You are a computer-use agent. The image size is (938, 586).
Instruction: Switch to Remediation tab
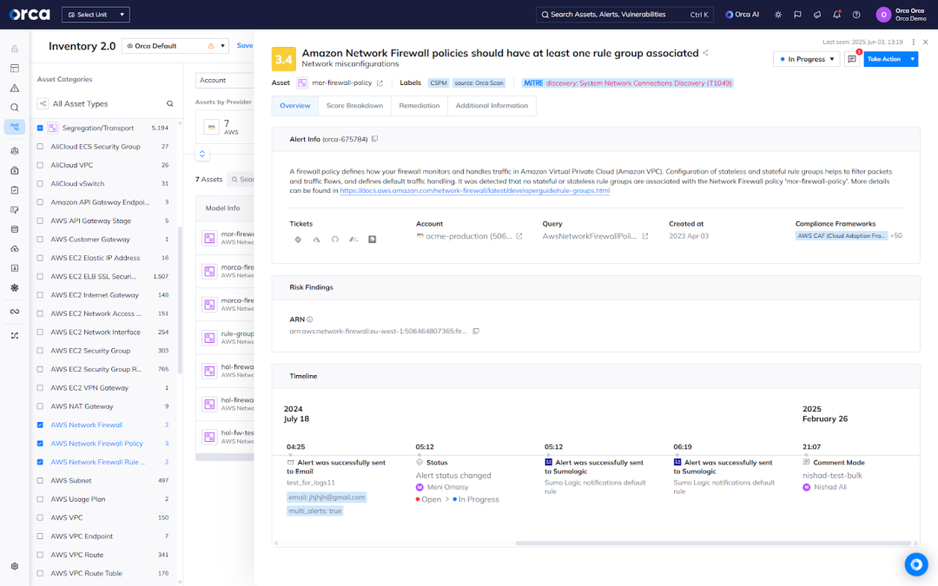click(419, 106)
